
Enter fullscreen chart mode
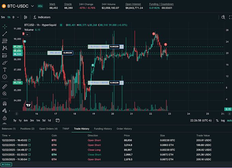tap(230, 17)
